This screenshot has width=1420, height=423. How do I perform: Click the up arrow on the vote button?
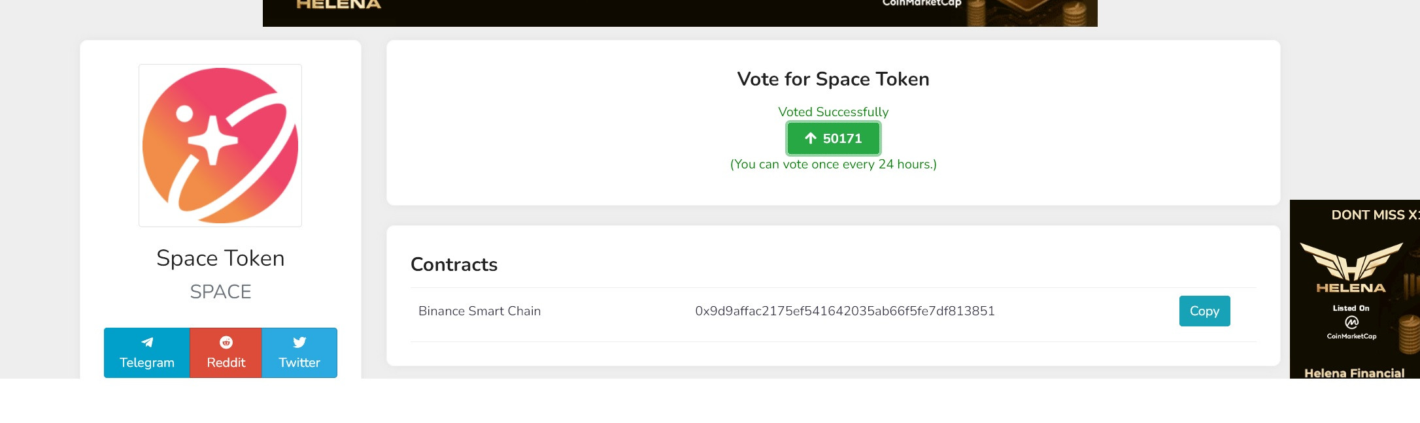[811, 138]
